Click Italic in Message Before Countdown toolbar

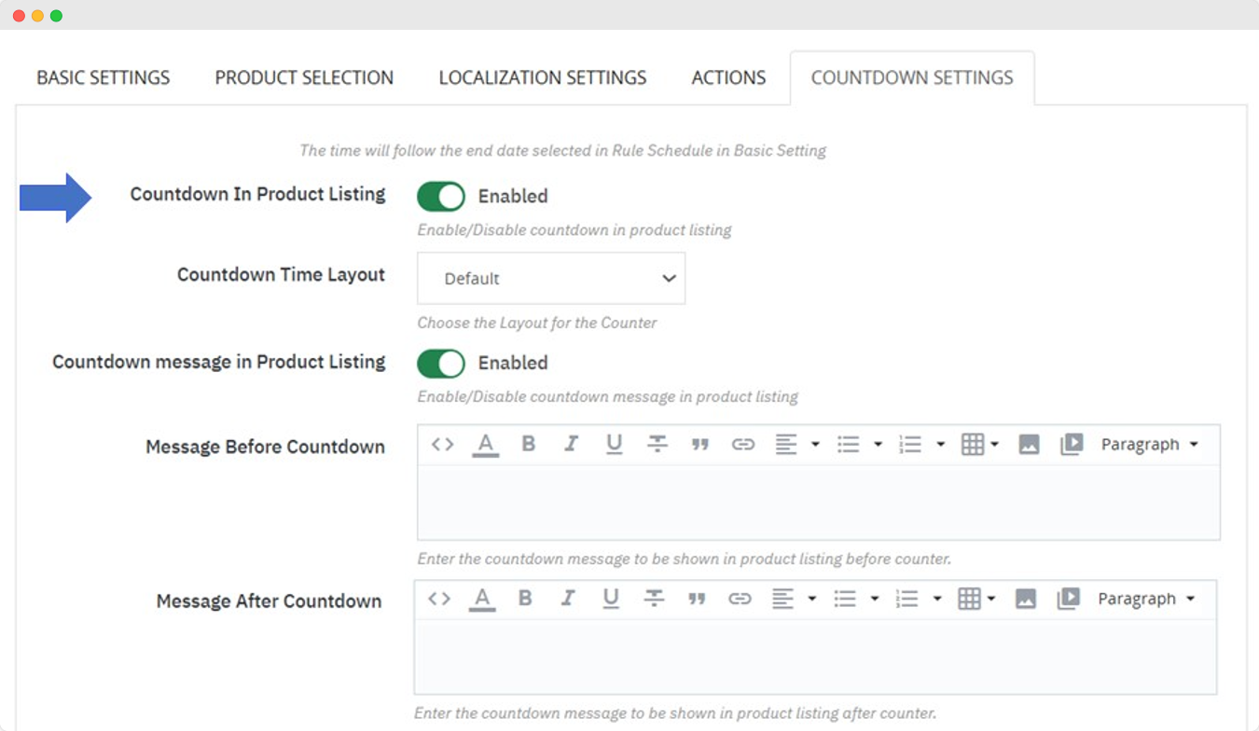tap(571, 445)
